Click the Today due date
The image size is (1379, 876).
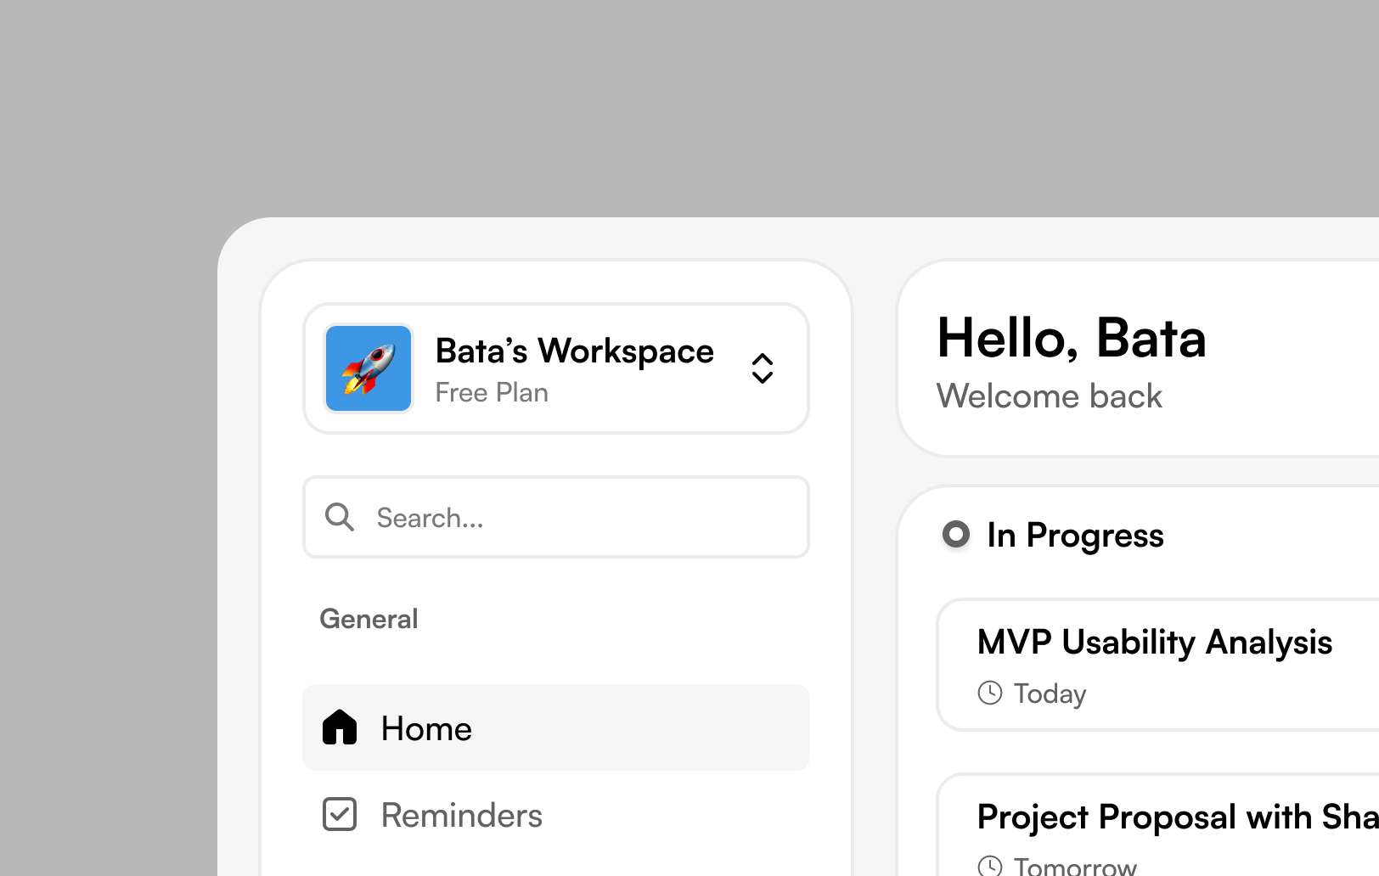point(1050,694)
